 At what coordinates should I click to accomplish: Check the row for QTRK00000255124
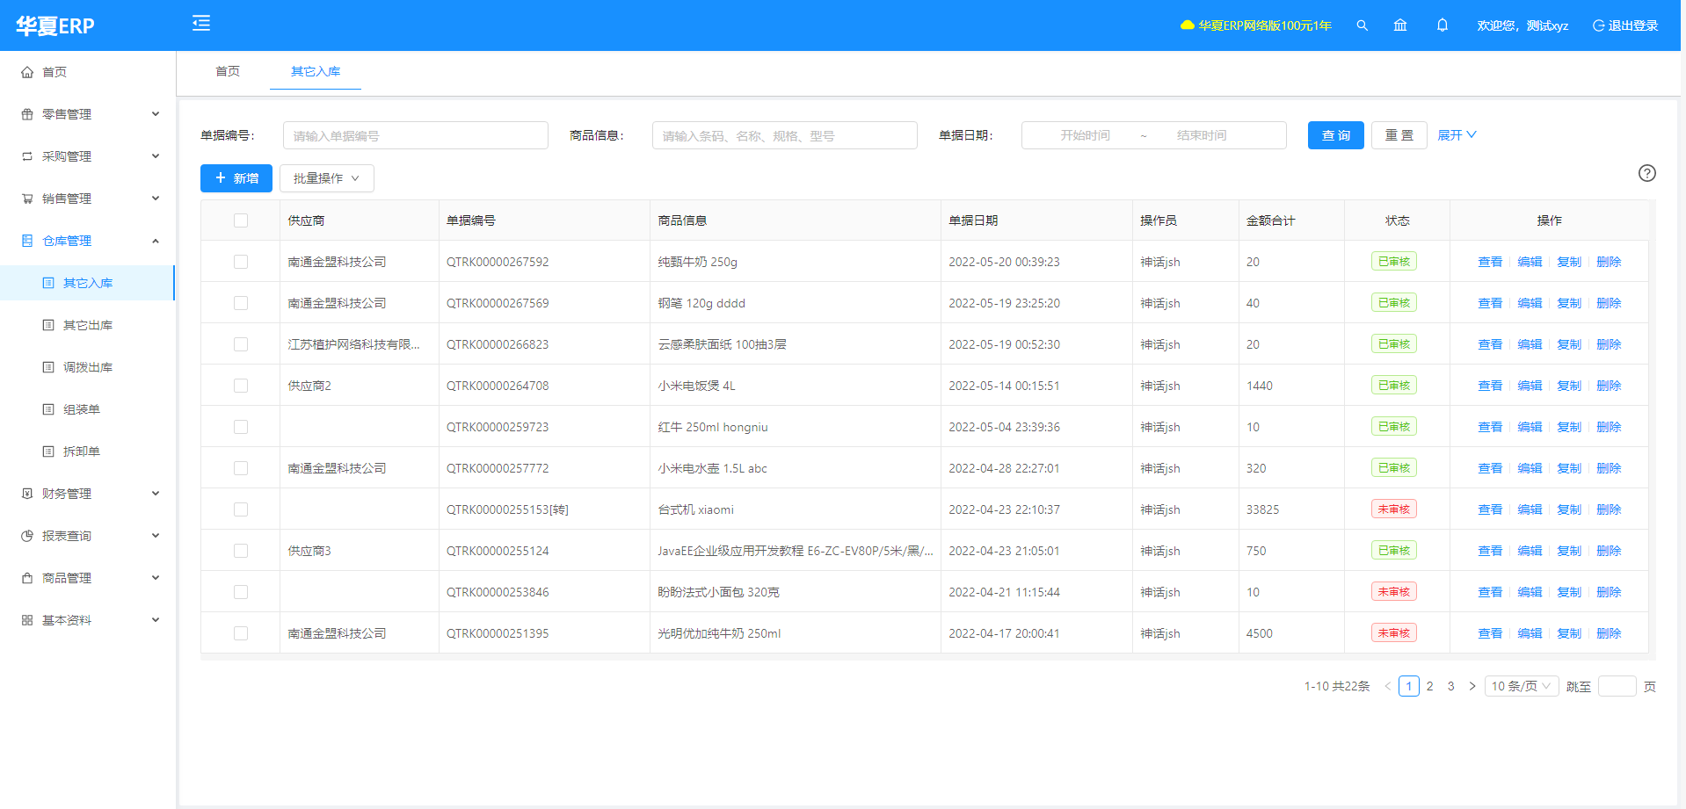click(241, 551)
